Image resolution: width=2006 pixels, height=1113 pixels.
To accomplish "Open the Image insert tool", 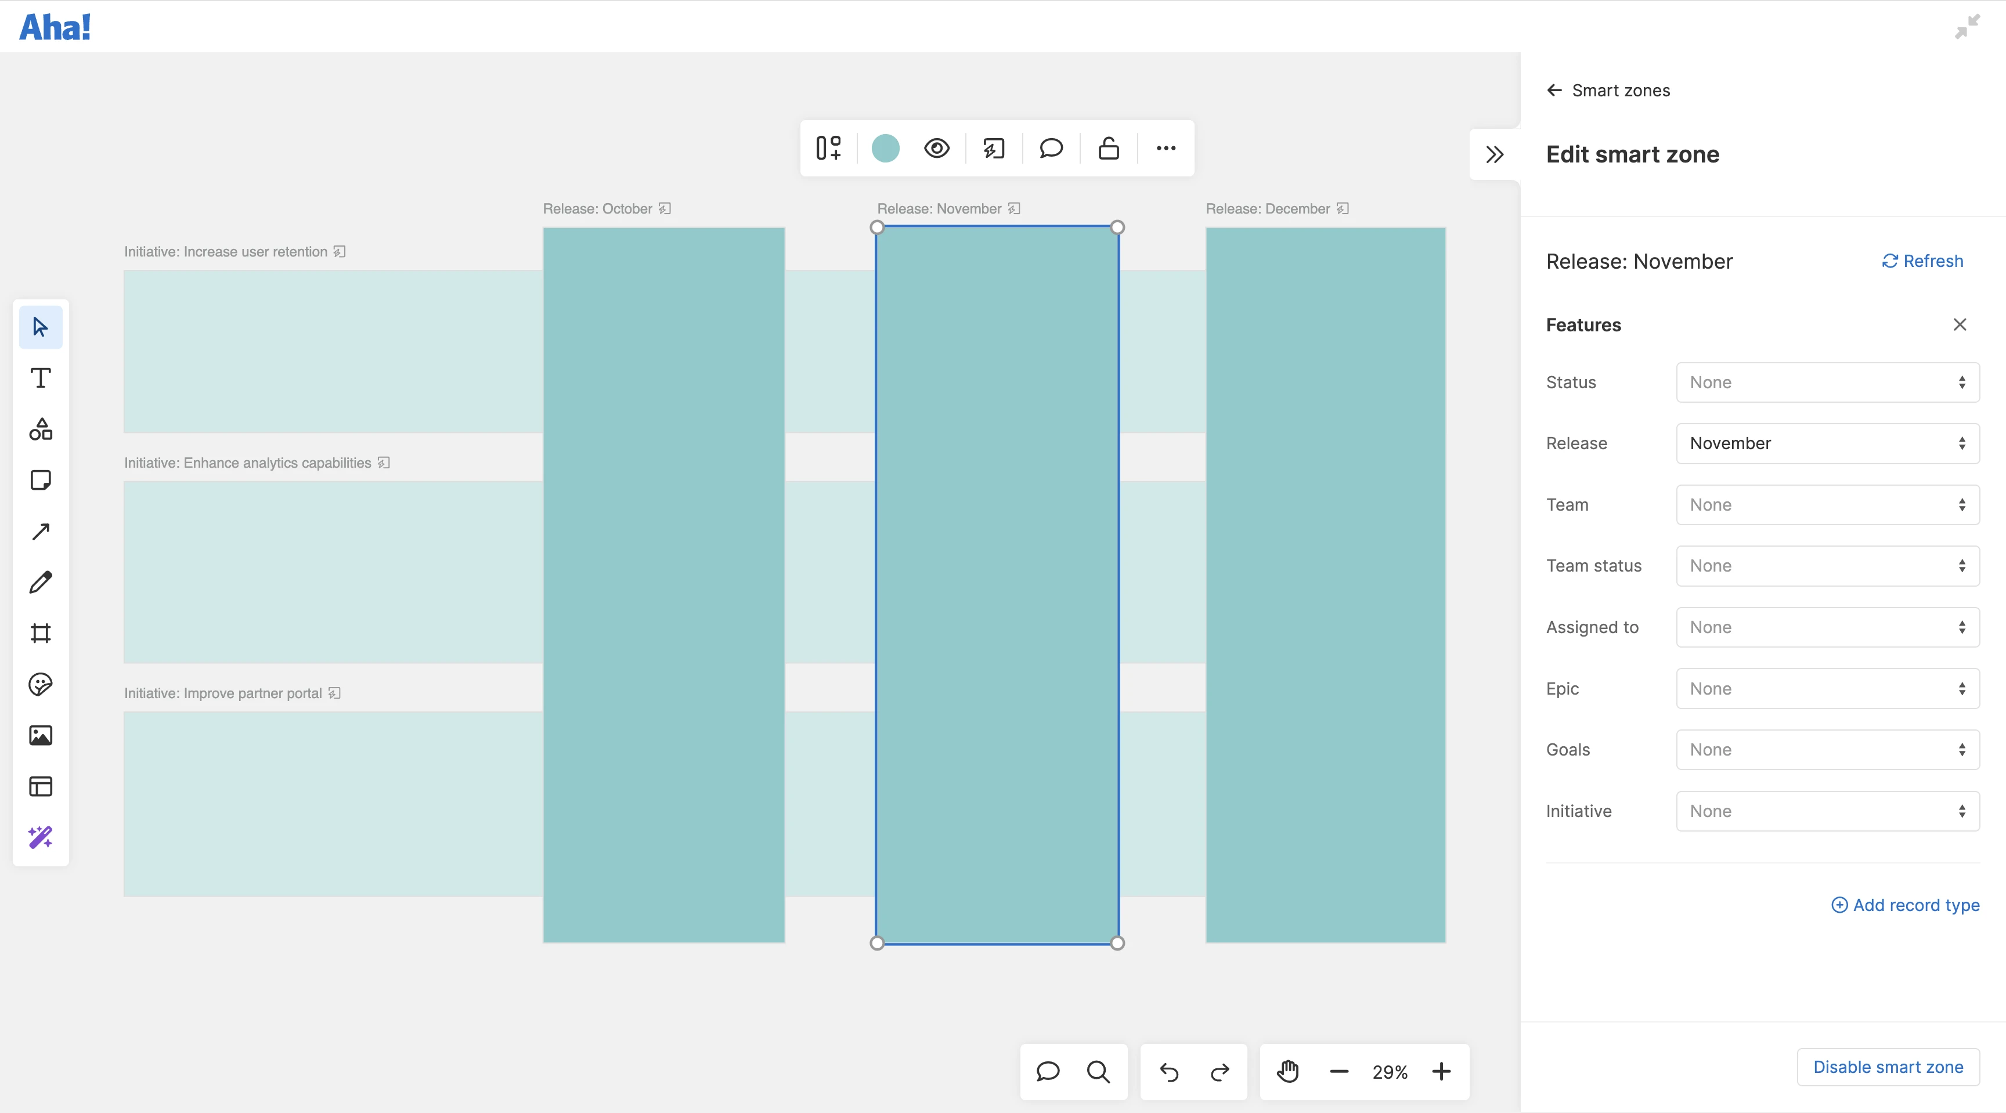I will (x=41, y=735).
